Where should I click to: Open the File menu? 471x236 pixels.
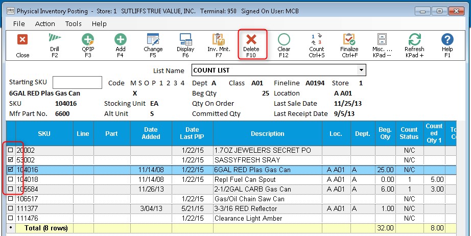click(x=19, y=23)
